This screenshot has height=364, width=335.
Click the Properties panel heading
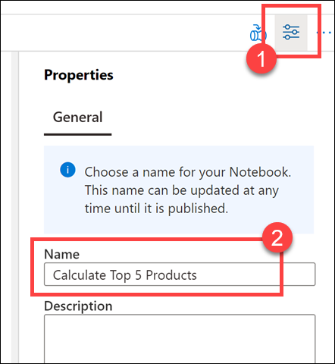pyautogui.click(x=79, y=75)
